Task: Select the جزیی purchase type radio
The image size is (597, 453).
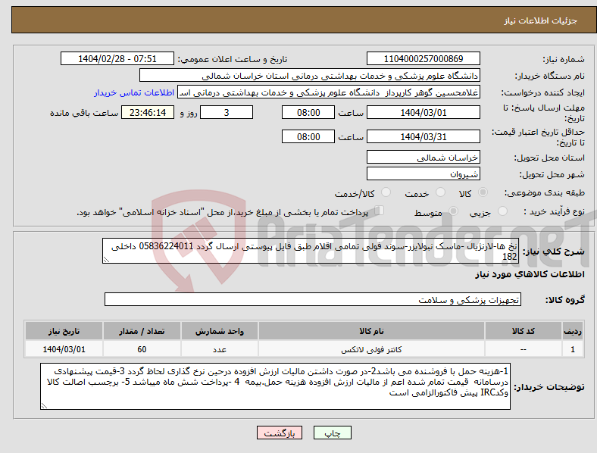Action: pyautogui.click(x=502, y=211)
